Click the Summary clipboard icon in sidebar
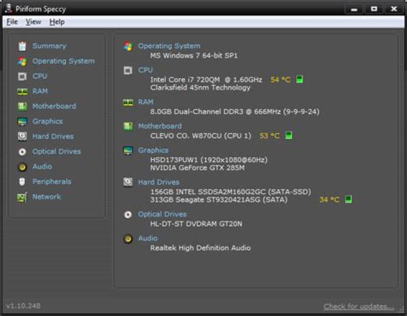This screenshot has width=407, height=316. click(22, 46)
